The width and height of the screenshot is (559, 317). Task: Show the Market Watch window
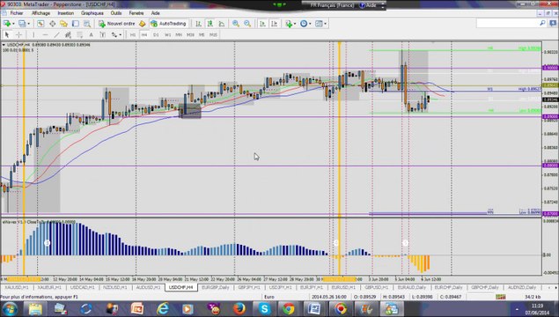[40, 24]
